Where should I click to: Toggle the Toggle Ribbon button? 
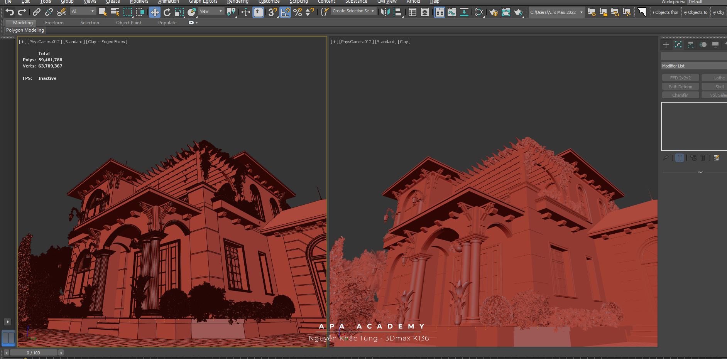coord(439,12)
